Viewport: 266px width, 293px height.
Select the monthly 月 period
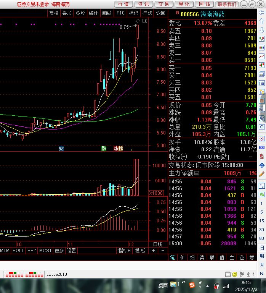tap(261, 265)
